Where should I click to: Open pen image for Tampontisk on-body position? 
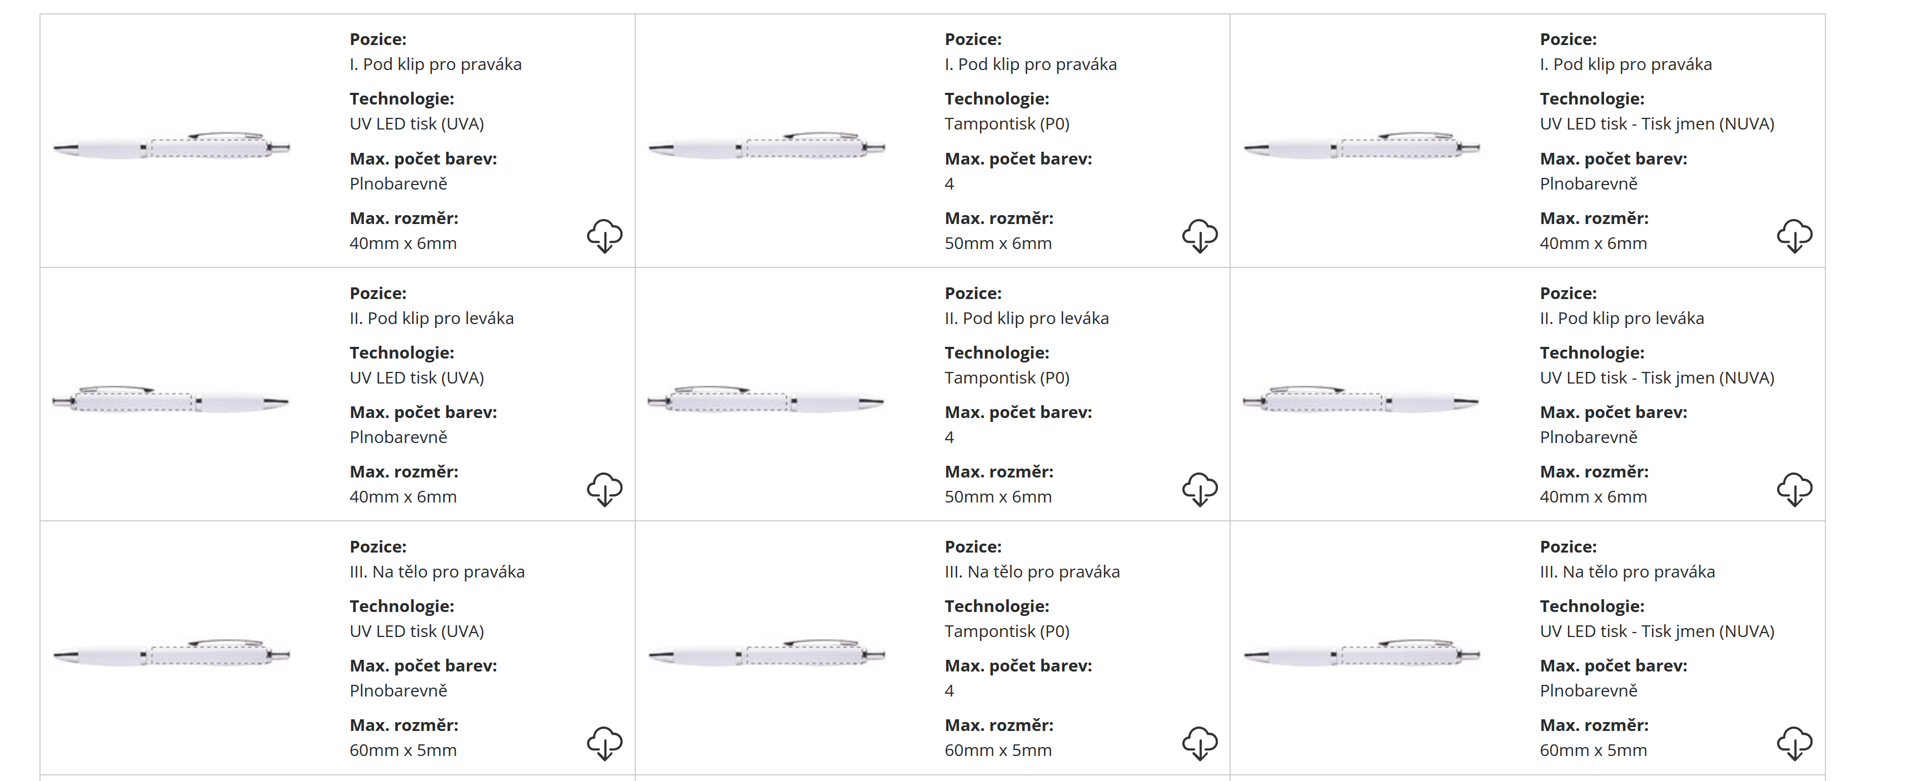(767, 654)
